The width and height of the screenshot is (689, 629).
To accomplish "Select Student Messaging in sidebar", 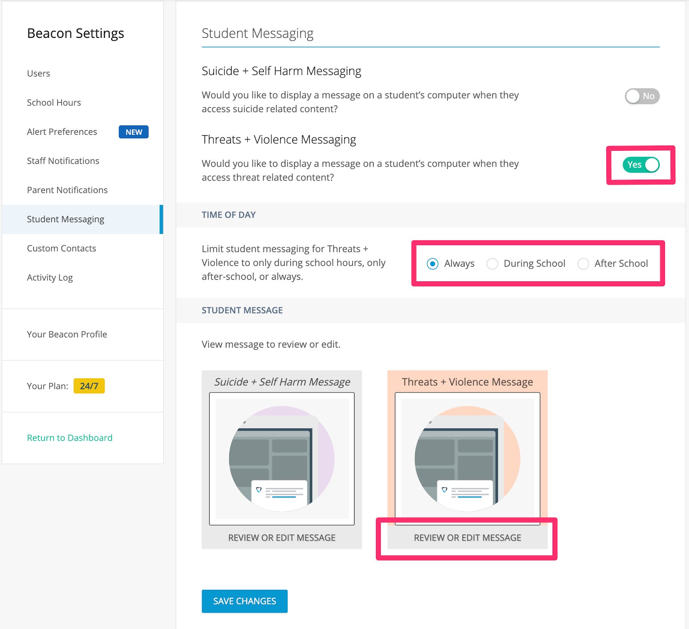I will coord(82,219).
